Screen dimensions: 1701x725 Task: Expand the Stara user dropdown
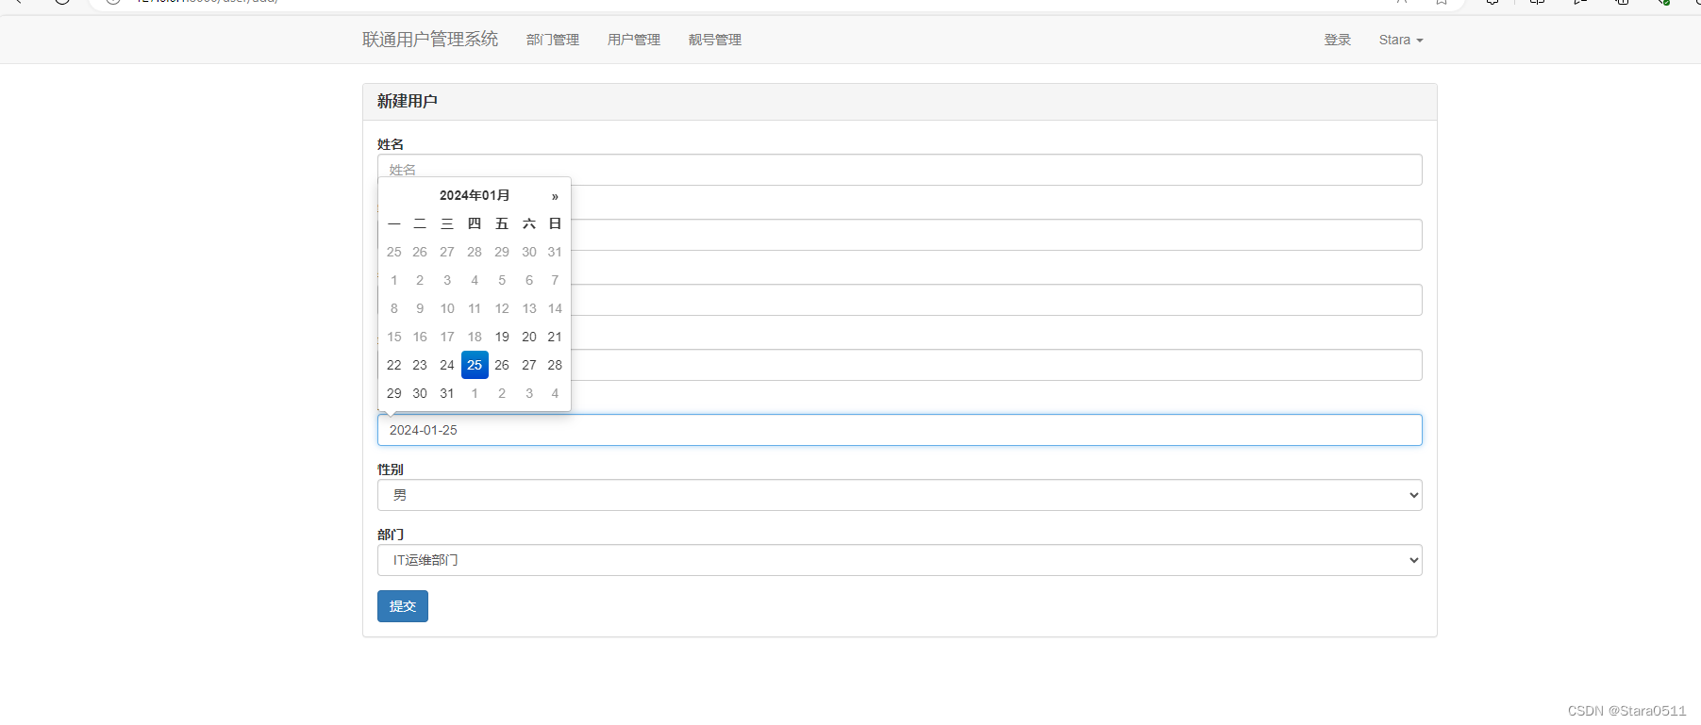pyautogui.click(x=1401, y=40)
